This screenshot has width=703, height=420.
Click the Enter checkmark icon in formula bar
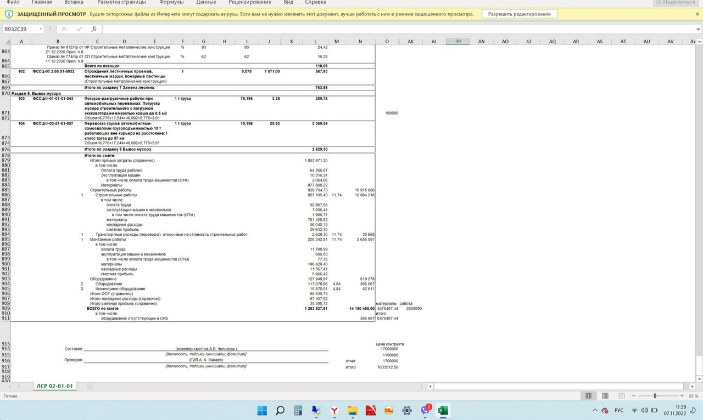pyautogui.click(x=80, y=29)
